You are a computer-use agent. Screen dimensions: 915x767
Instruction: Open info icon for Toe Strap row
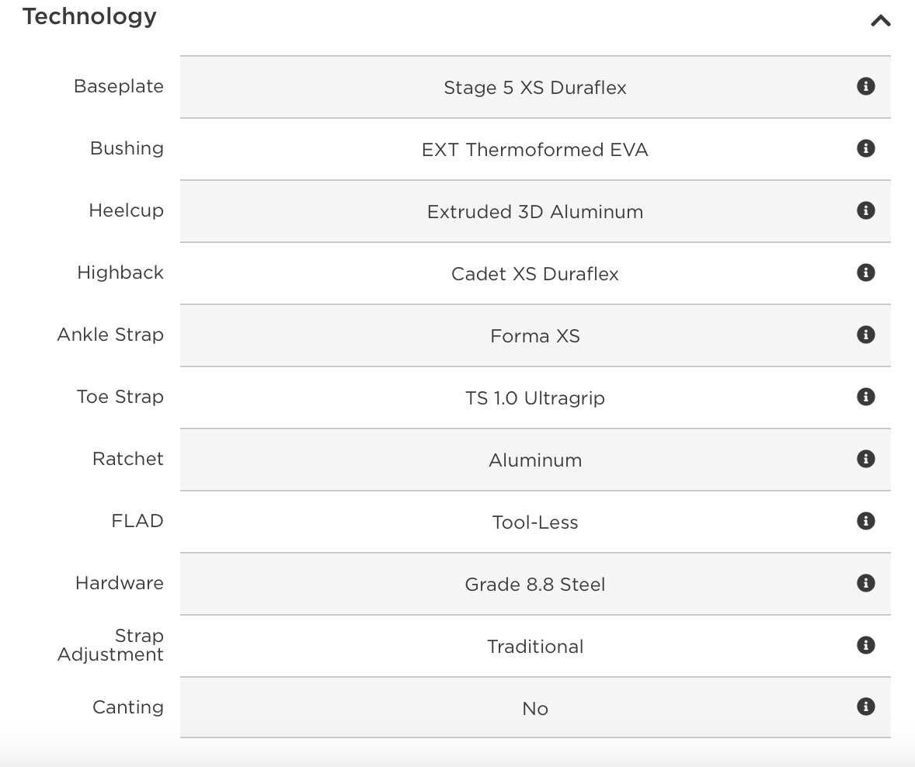tap(865, 397)
